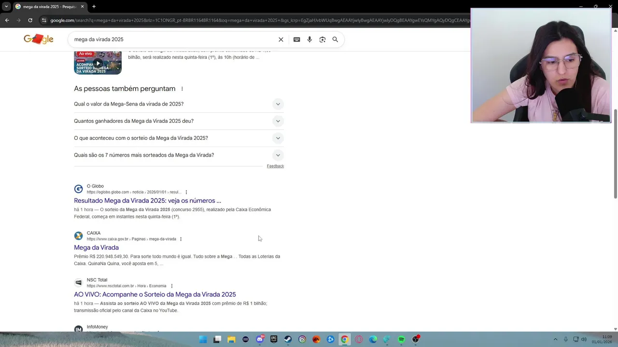Expand Qual o valor da Mega-Sena question
618x347 pixels.
point(179,104)
